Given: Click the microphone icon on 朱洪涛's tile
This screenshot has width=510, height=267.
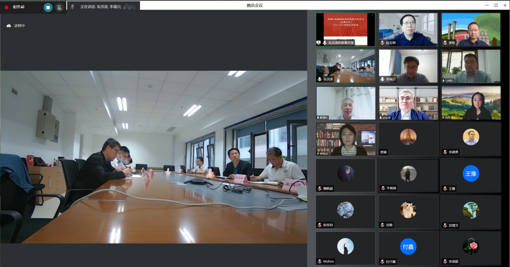Looking at the screenshot, I should point(320,80).
